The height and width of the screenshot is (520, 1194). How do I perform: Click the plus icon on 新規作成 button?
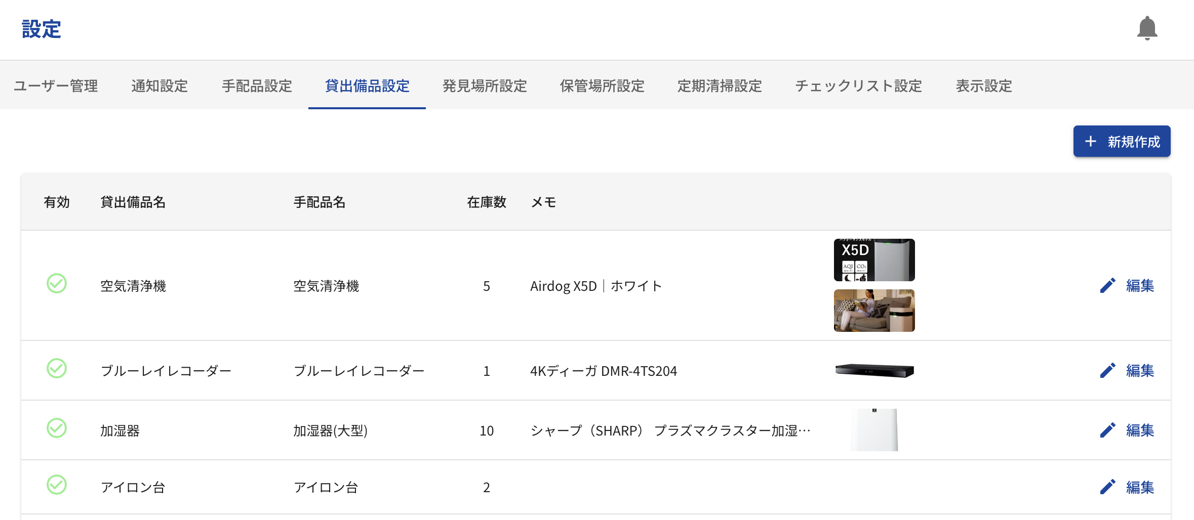(x=1091, y=142)
